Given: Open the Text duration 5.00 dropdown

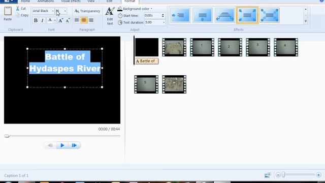Looking at the screenshot, I should click(x=164, y=22).
